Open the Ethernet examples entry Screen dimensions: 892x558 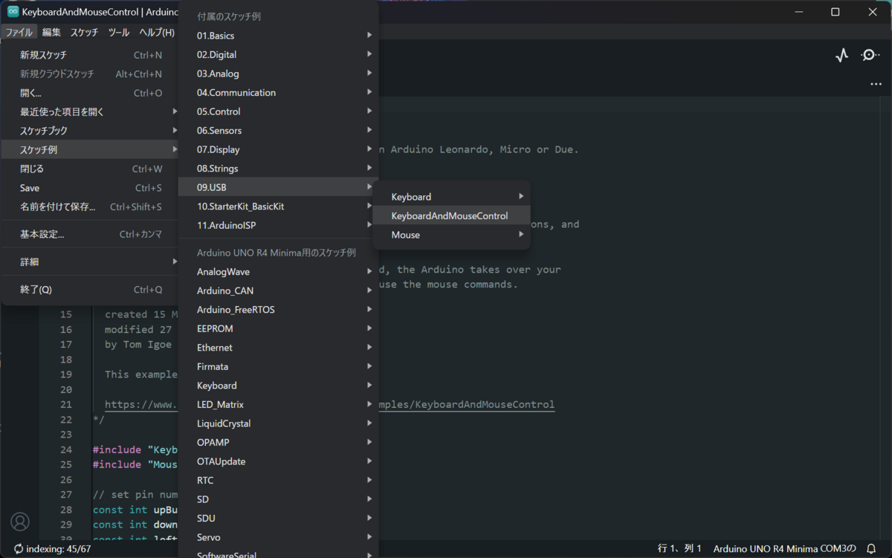tap(279, 348)
